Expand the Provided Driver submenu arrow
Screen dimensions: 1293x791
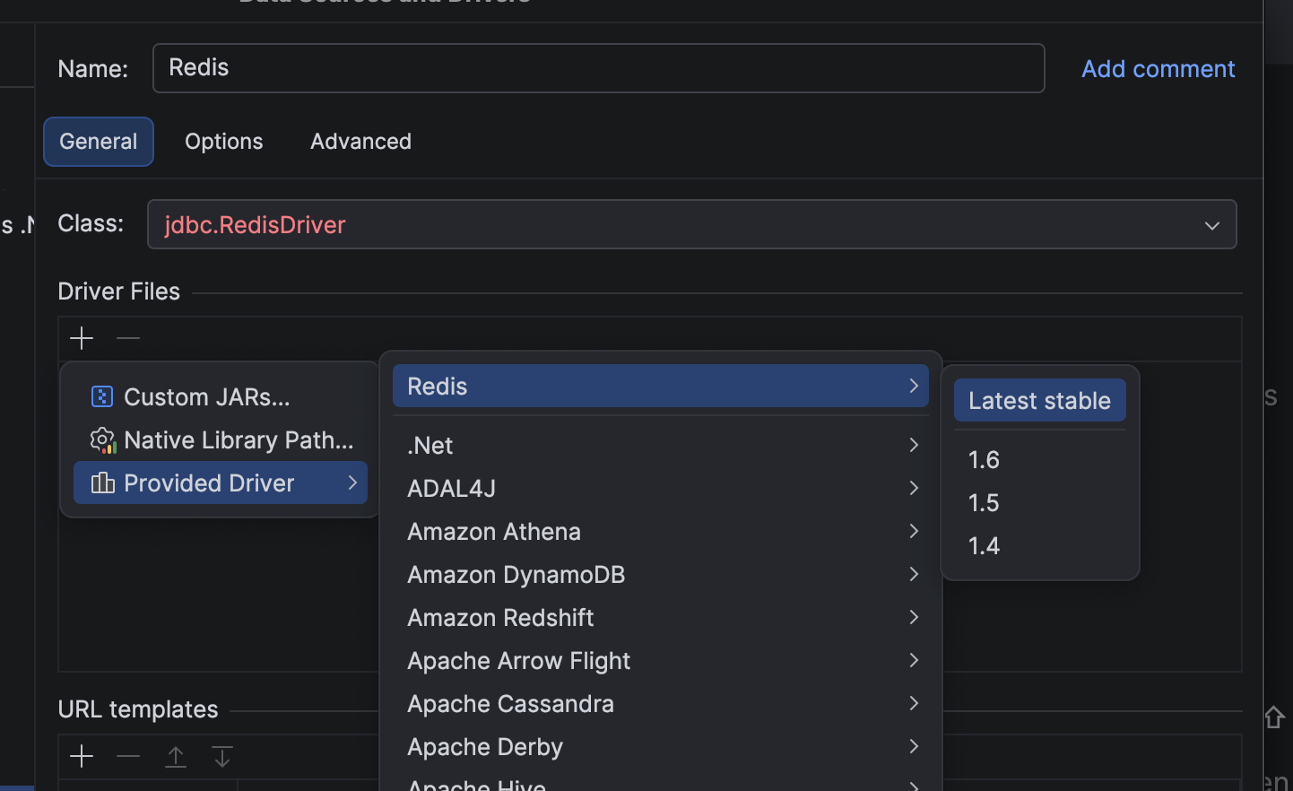[352, 483]
